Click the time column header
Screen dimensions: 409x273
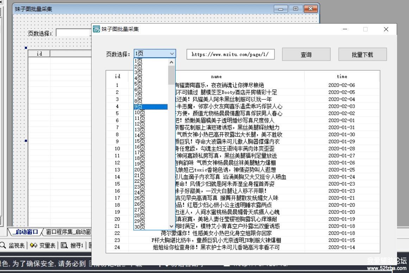pyautogui.click(x=341, y=76)
